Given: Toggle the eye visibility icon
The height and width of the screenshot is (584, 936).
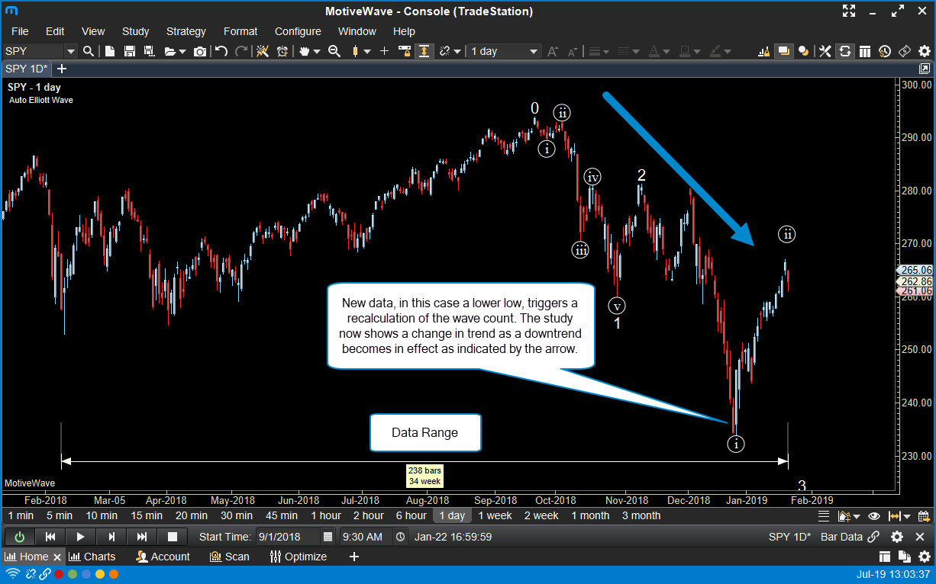Looking at the screenshot, I should pos(874,516).
